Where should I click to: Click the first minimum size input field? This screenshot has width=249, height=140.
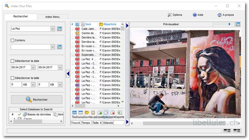click(16, 84)
